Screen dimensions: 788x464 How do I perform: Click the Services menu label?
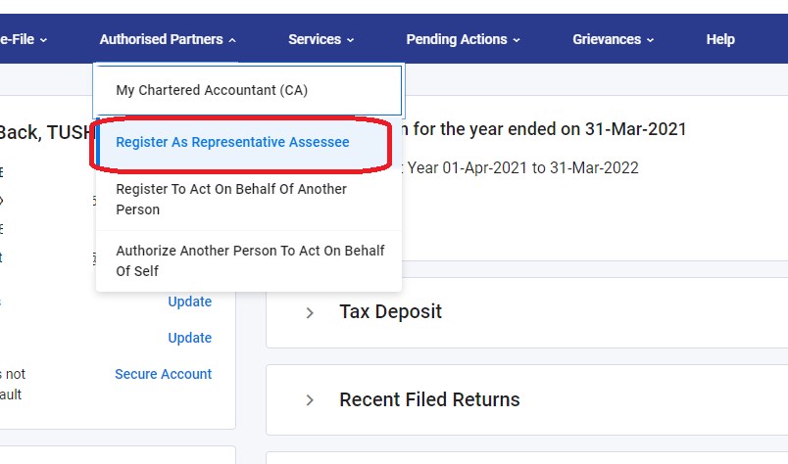coord(315,39)
